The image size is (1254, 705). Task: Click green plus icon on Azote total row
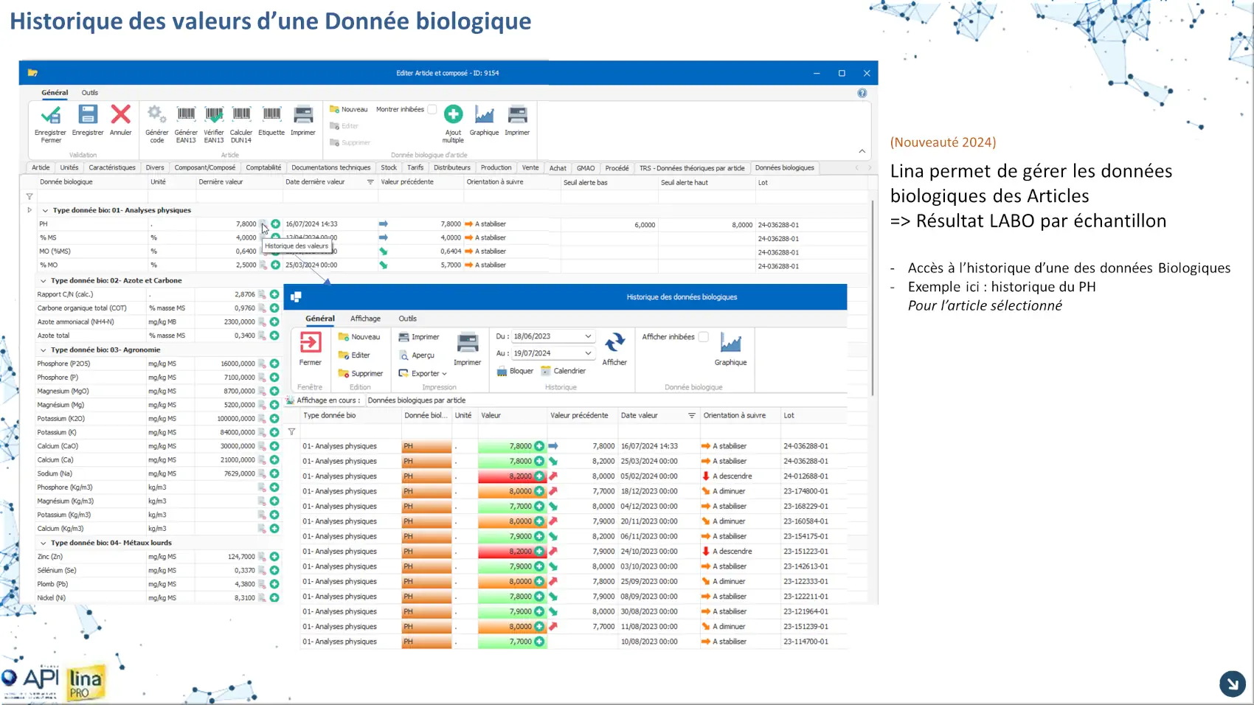pyautogui.click(x=274, y=336)
